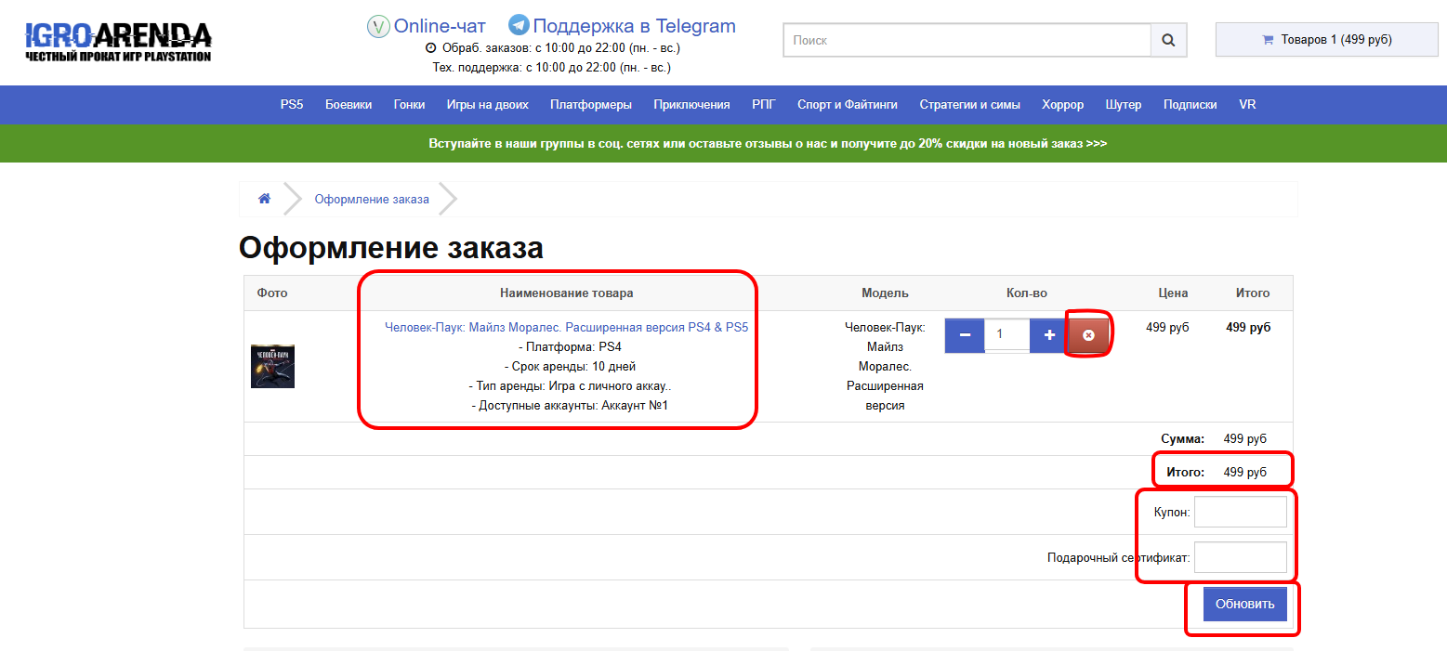The image size is (1447, 651).
Task: Open the Хоррор category
Action: tap(1062, 105)
